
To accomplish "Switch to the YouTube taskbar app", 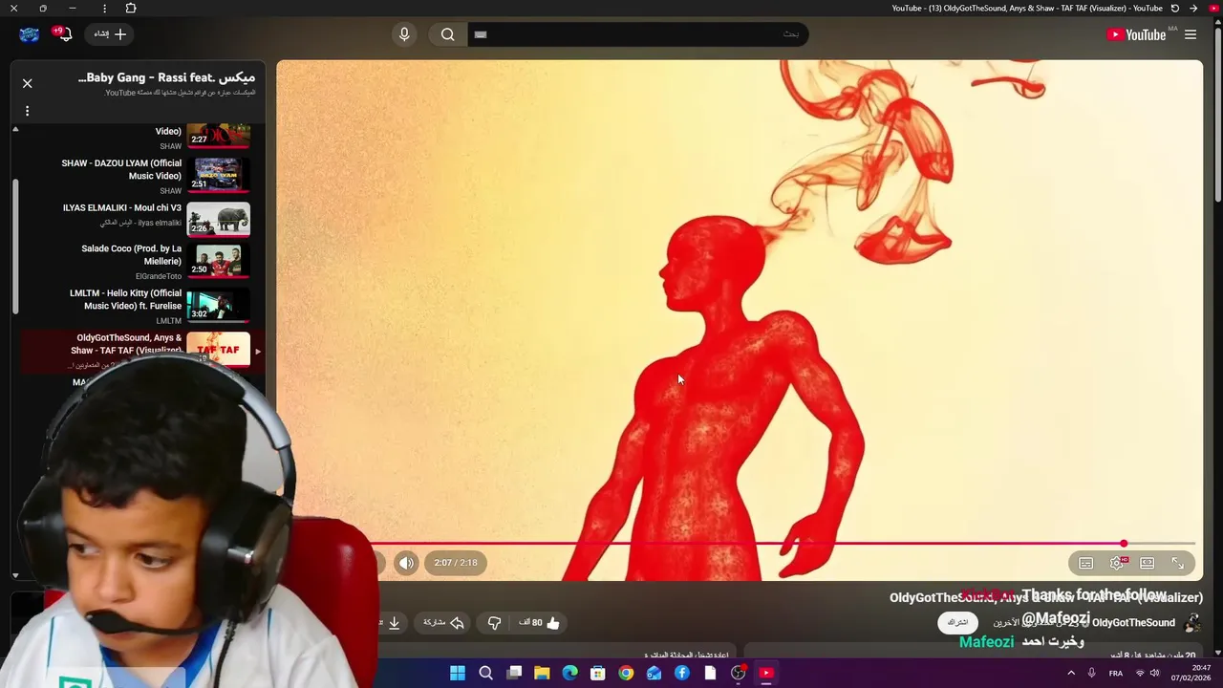I will pyautogui.click(x=766, y=674).
